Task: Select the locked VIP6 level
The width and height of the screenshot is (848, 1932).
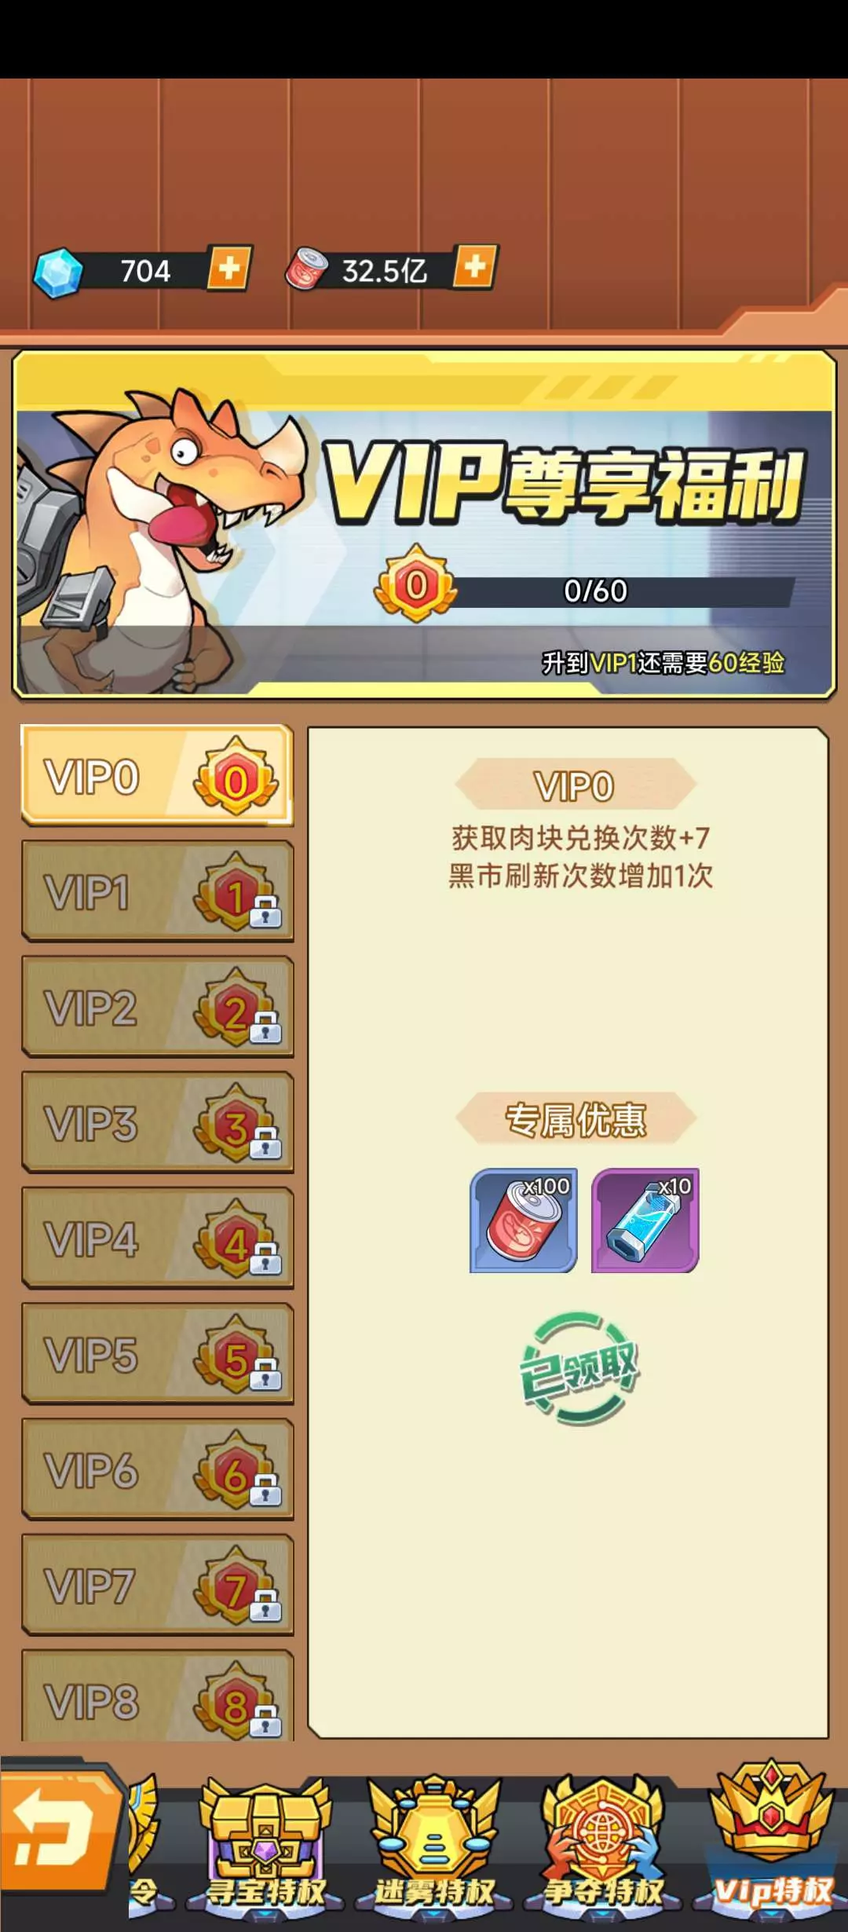Action: pos(157,1469)
